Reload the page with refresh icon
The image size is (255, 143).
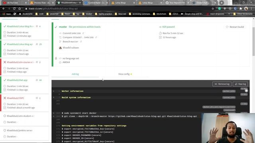14,9
